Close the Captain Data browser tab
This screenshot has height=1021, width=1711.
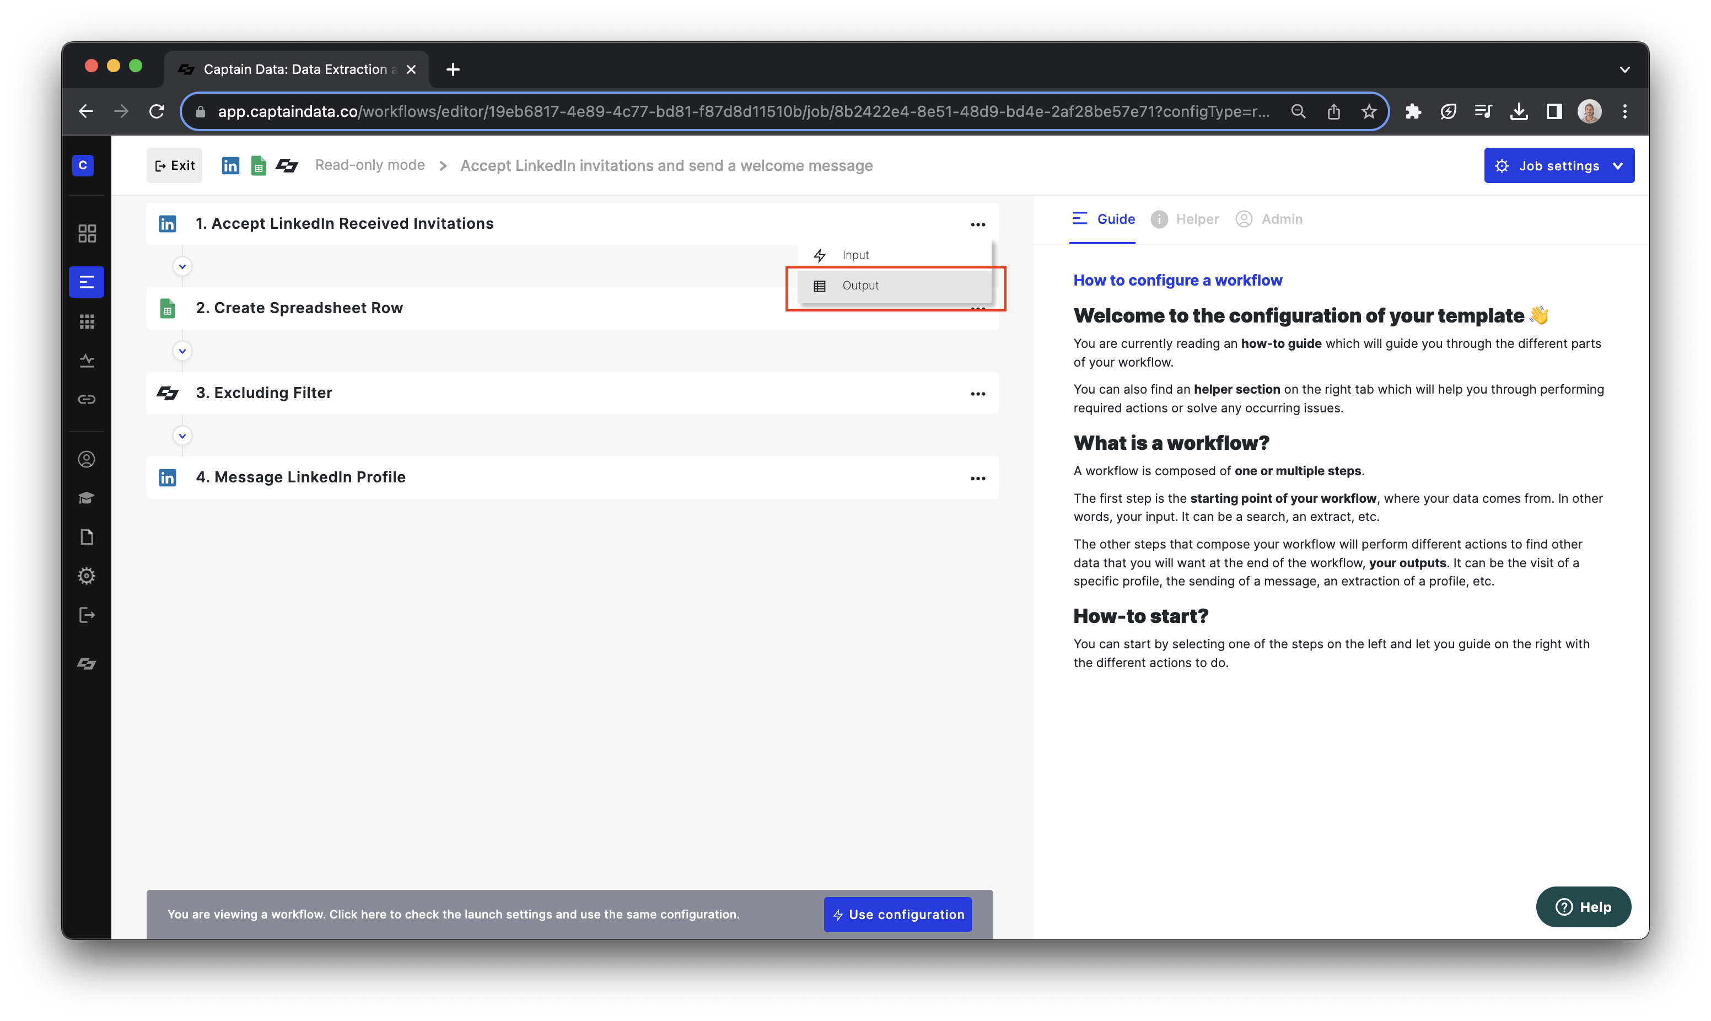411,69
